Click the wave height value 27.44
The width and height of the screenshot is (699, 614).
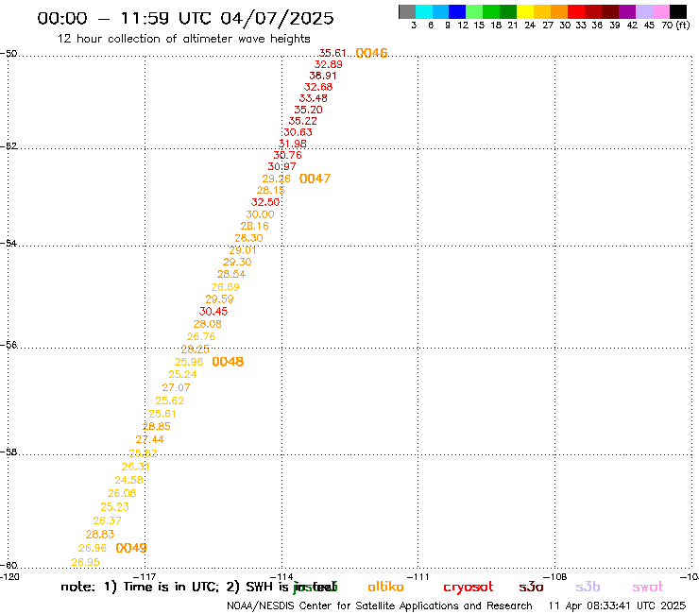[x=149, y=439]
